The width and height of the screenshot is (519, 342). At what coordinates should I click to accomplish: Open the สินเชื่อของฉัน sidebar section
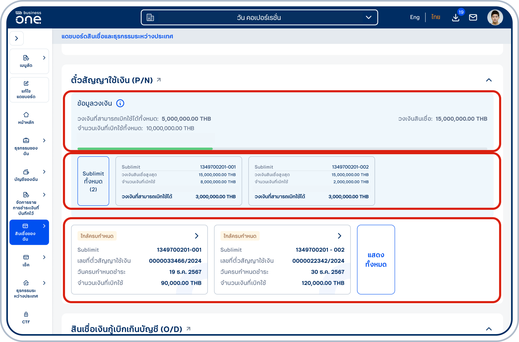[29, 232]
